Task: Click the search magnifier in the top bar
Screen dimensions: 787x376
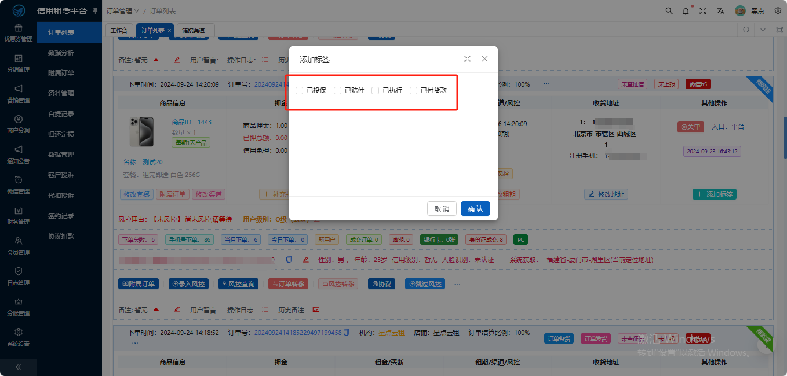Action: pyautogui.click(x=669, y=11)
